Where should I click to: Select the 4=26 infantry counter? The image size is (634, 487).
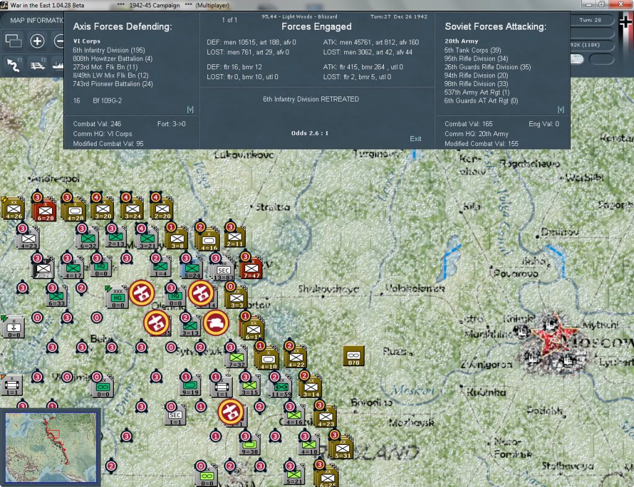point(14,209)
